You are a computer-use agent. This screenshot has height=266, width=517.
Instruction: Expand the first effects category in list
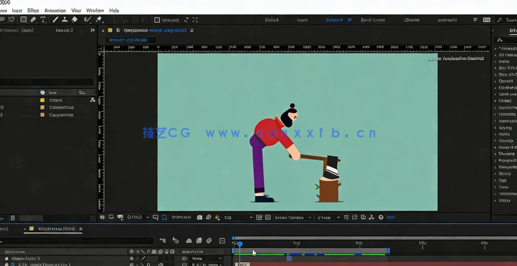(x=496, y=49)
